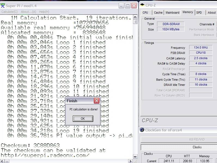
Task: Click the vertical scrollbar down arrow in Super PI
Action: coord(135,157)
